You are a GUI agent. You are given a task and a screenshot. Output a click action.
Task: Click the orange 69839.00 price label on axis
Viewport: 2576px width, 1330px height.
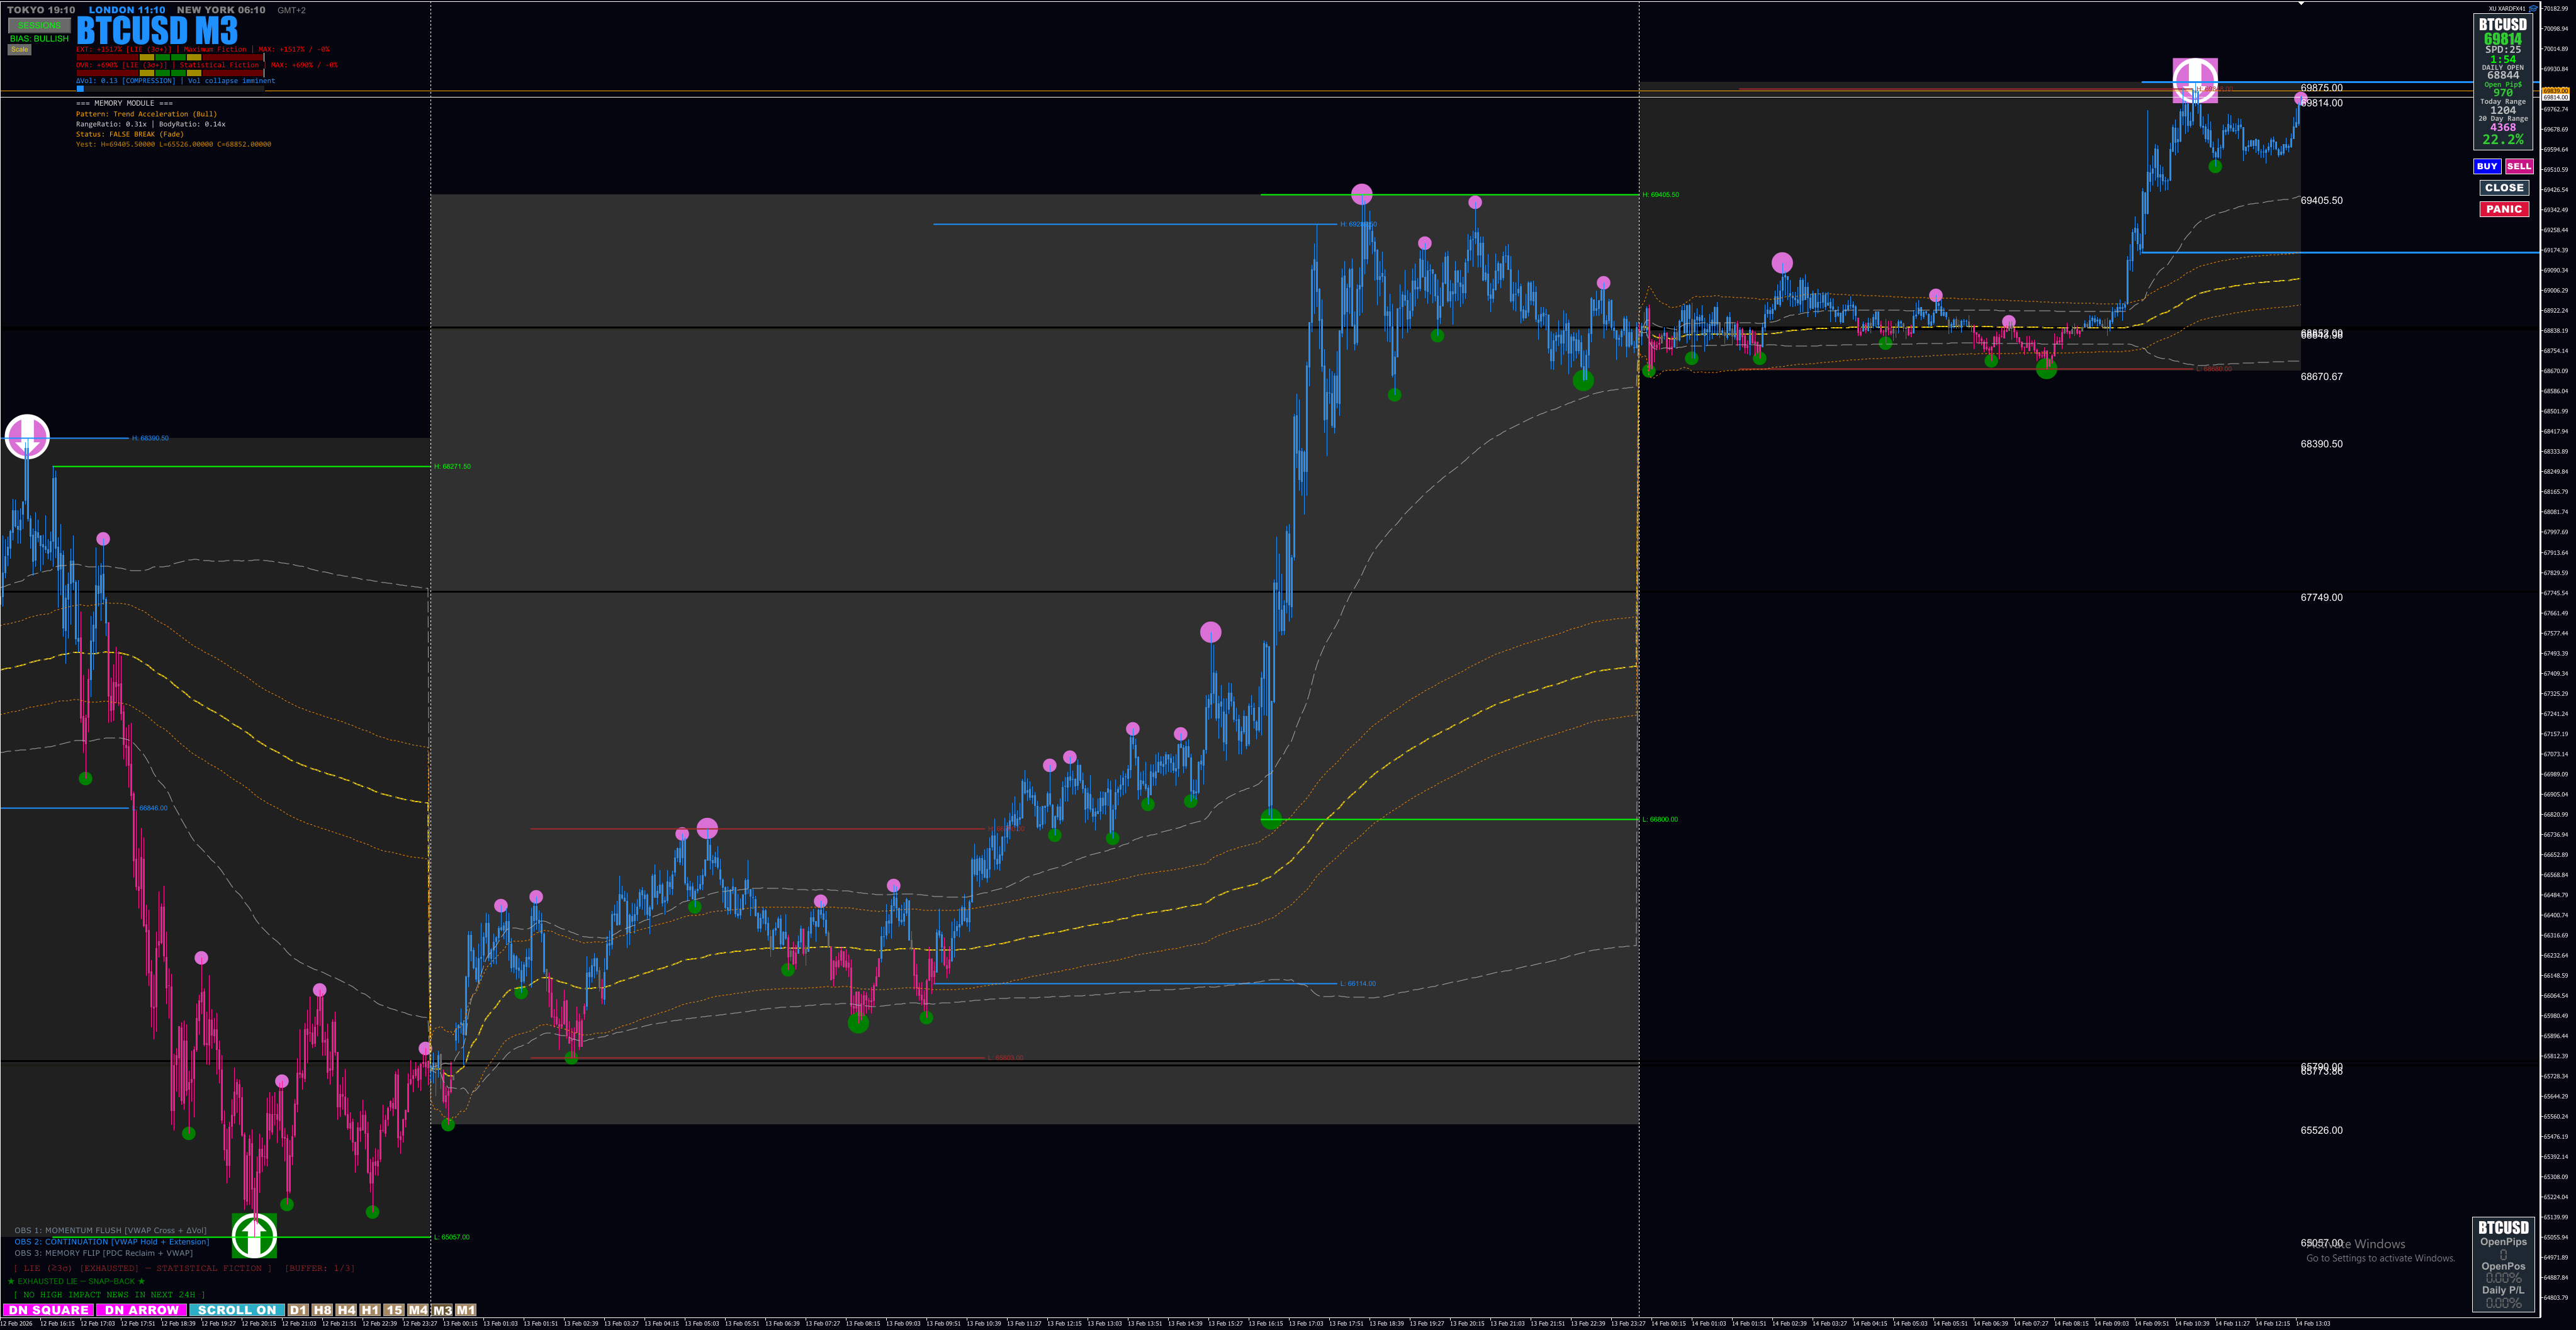[2555, 90]
